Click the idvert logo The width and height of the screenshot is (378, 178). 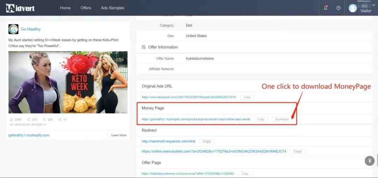(20, 8)
